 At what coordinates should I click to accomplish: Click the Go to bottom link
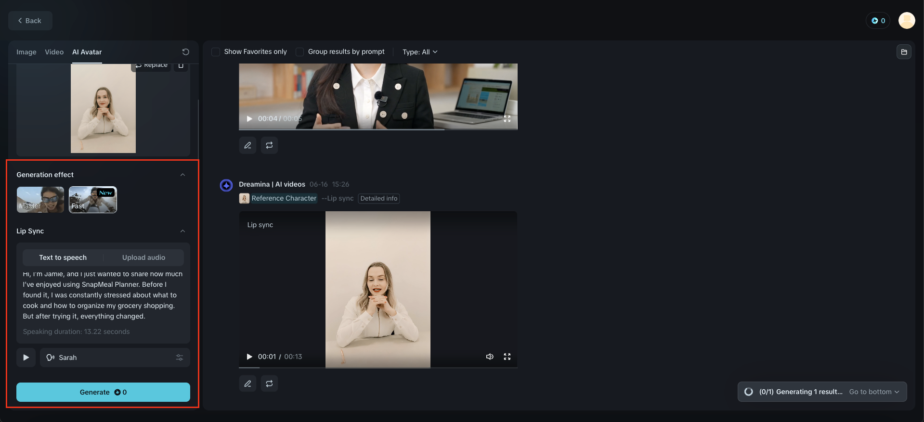[x=874, y=392]
